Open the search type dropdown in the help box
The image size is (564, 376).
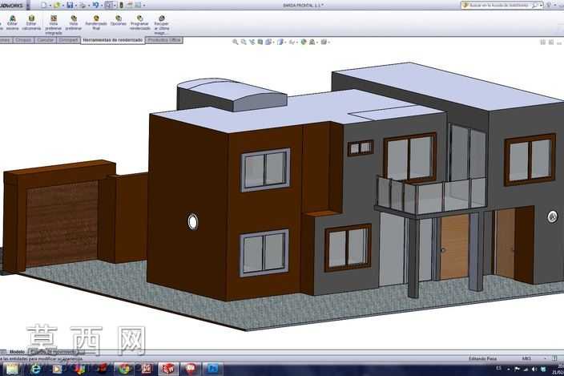(541, 6)
